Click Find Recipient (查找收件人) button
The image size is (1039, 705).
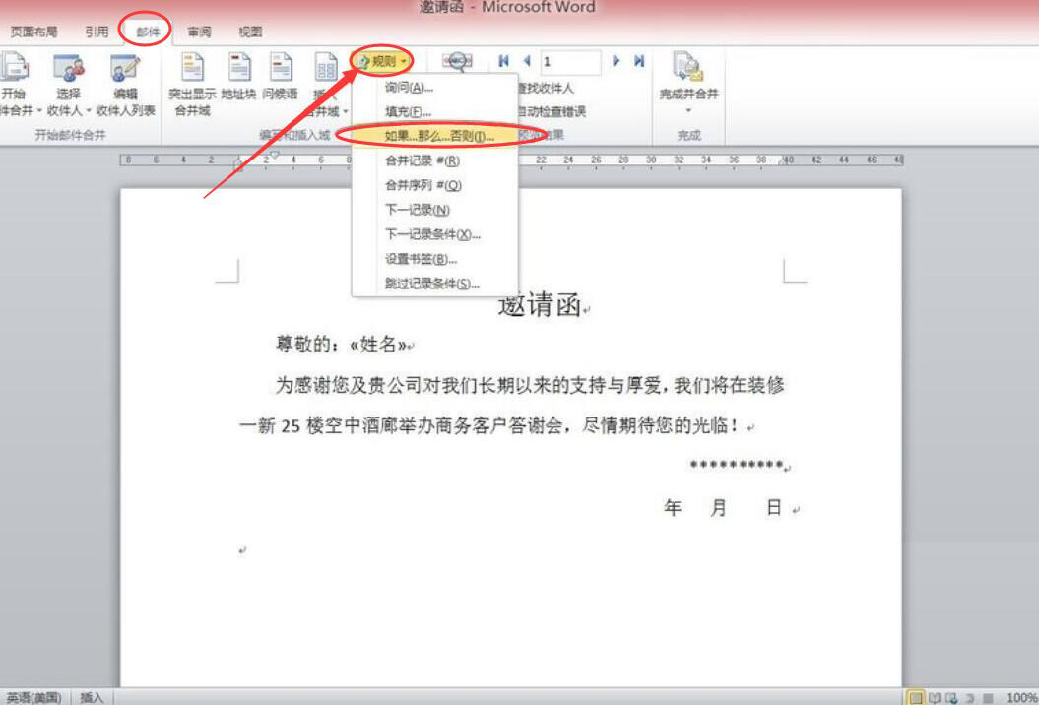546,89
